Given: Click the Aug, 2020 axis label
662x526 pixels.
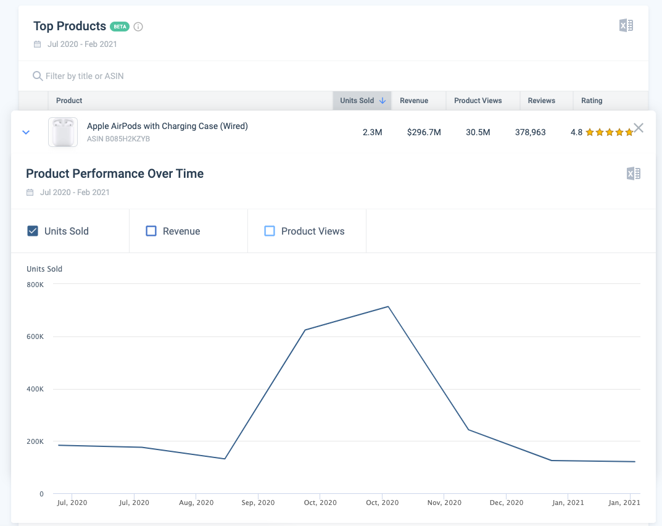Looking at the screenshot, I should [x=196, y=503].
